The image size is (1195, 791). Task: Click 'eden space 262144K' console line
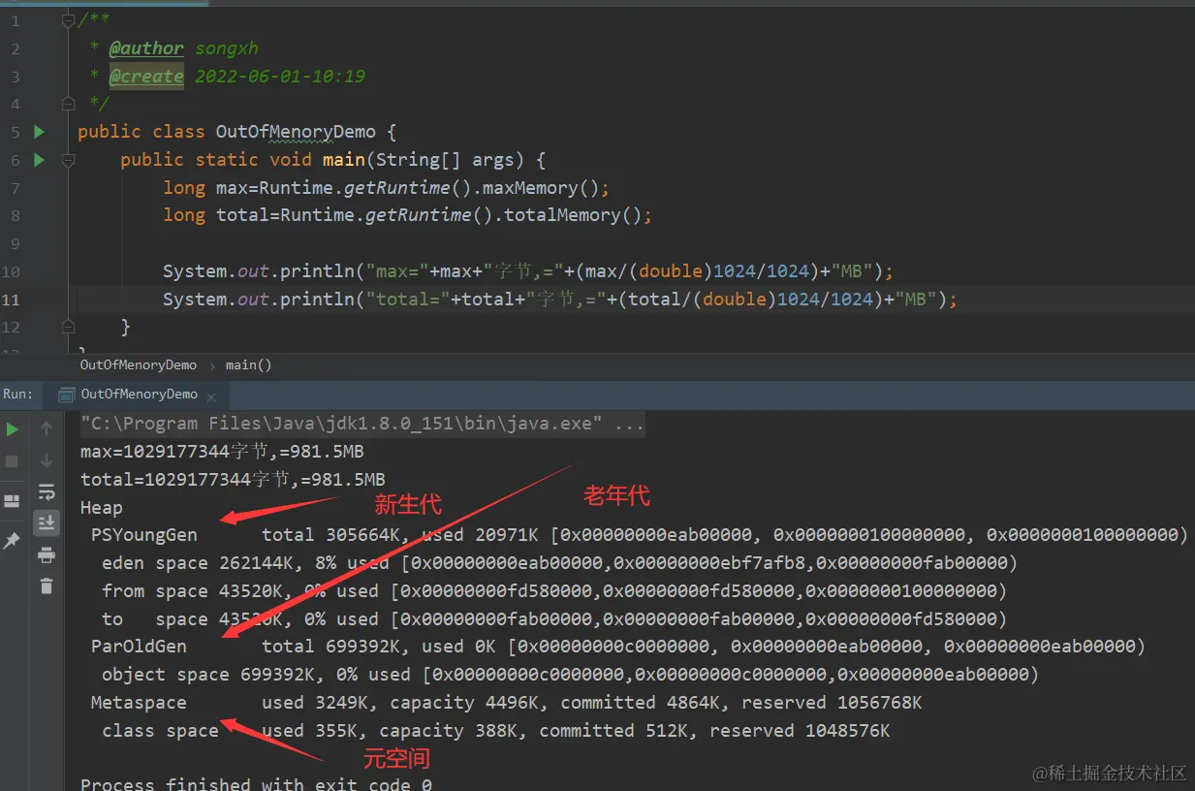(559, 563)
